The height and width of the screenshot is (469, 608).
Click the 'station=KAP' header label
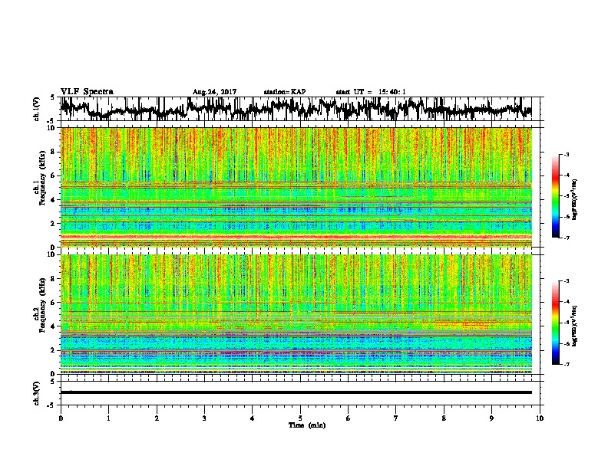[285, 92]
